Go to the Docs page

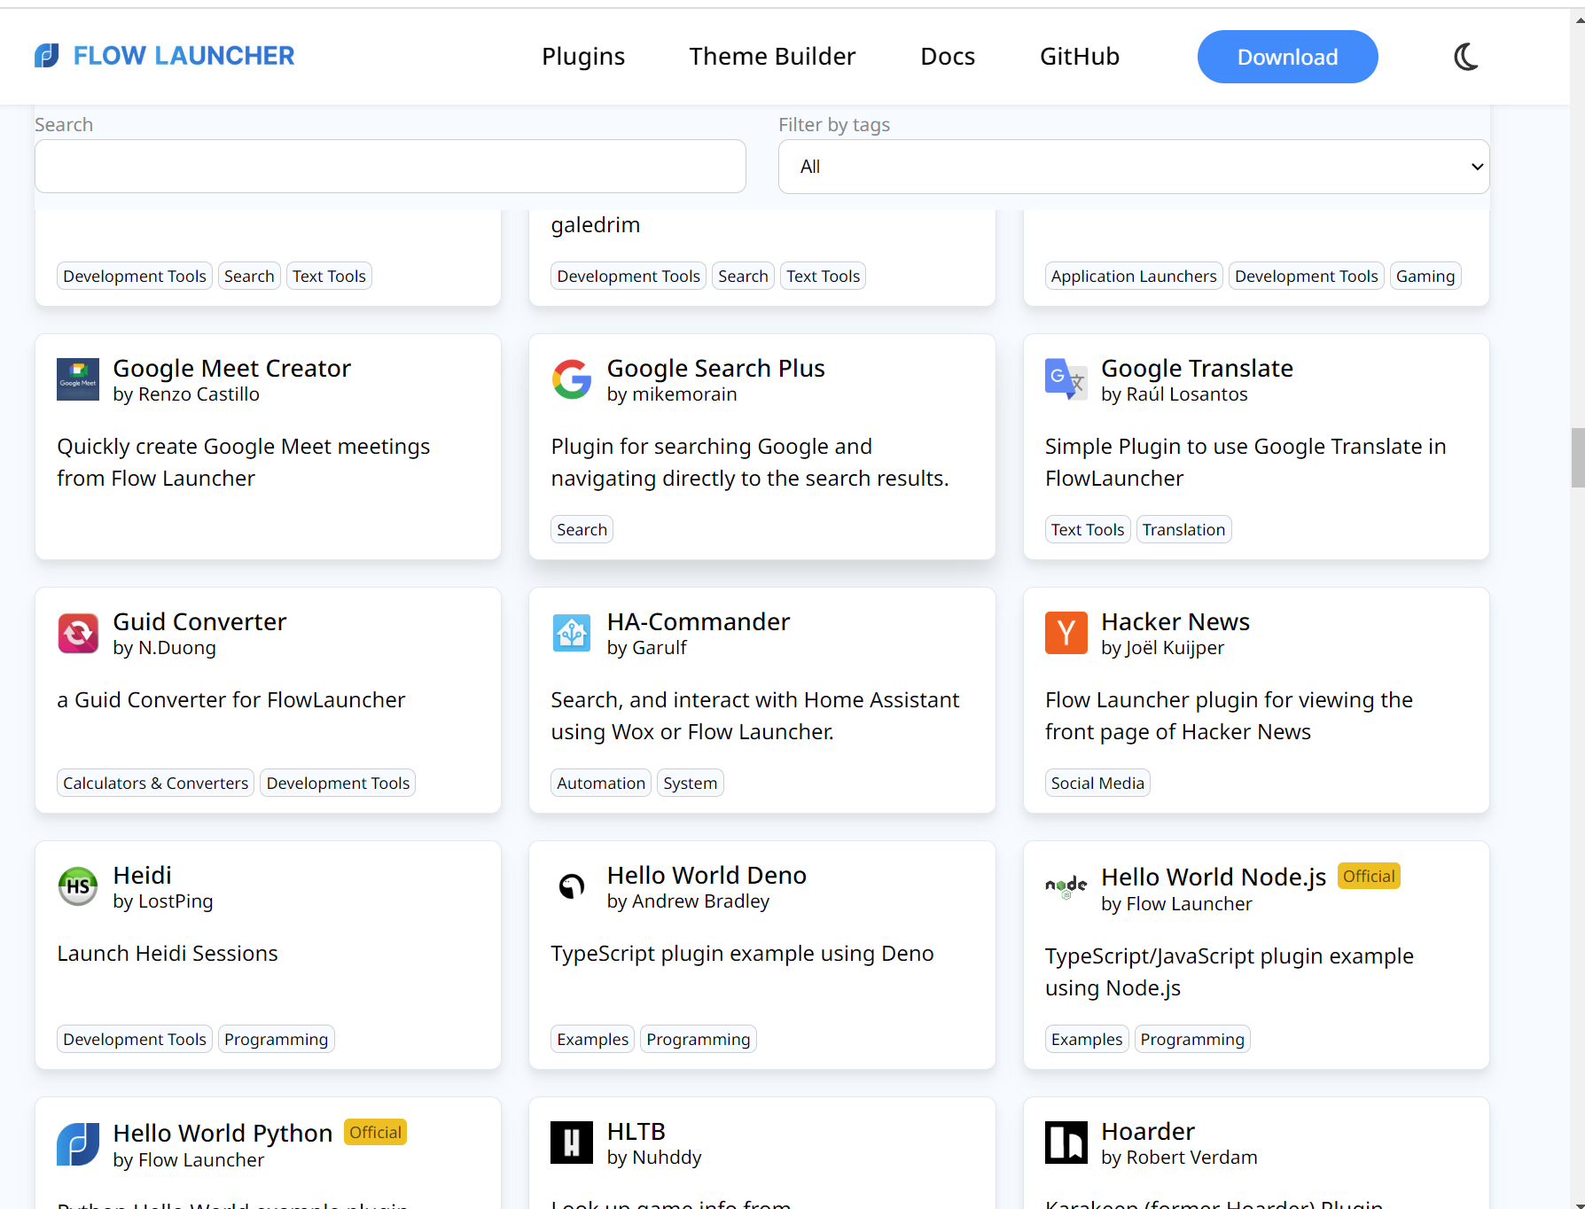pyautogui.click(x=948, y=57)
